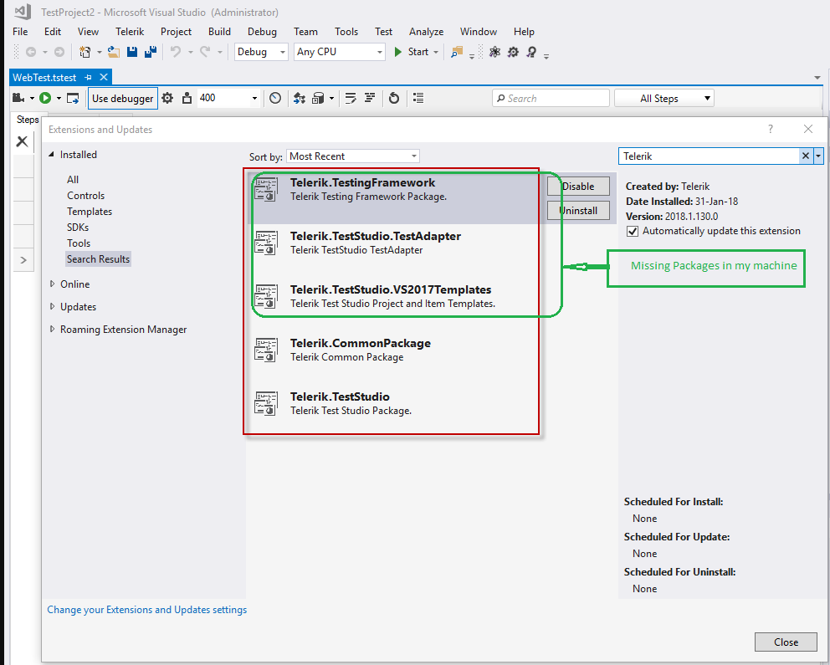The image size is (830, 665).
Task: Click the dialog help question mark
Action: pyautogui.click(x=771, y=129)
